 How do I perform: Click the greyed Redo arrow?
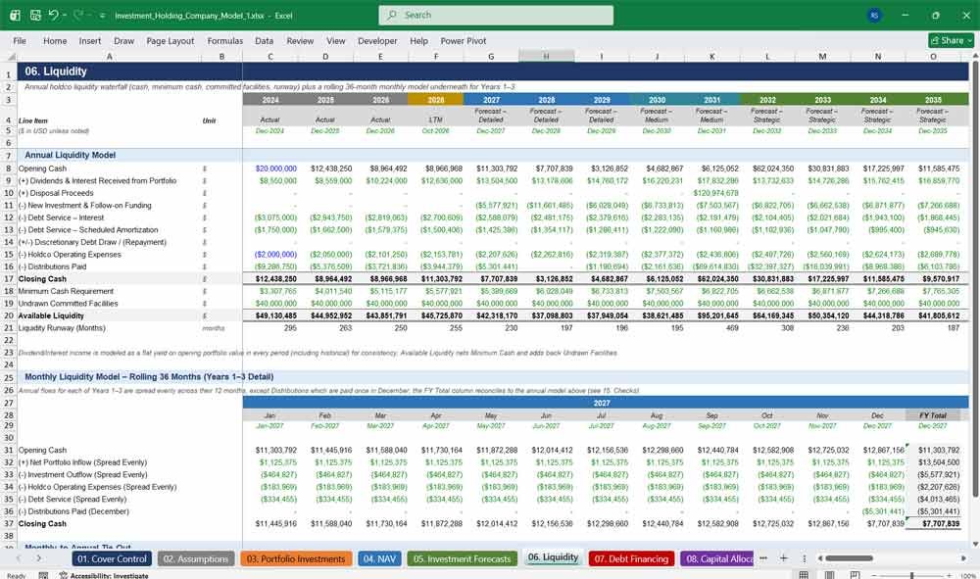tap(77, 15)
